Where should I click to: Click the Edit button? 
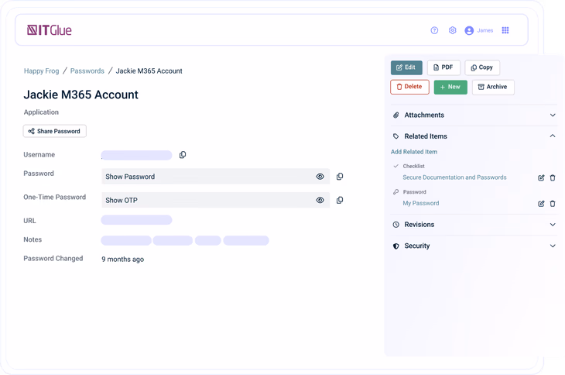click(406, 67)
